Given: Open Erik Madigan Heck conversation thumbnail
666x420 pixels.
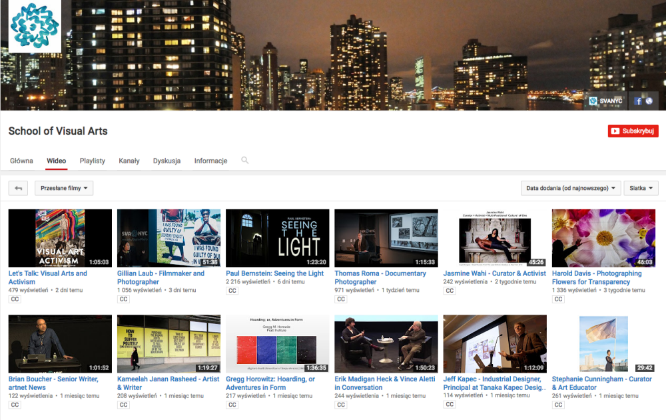Looking at the screenshot, I should pos(386,344).
